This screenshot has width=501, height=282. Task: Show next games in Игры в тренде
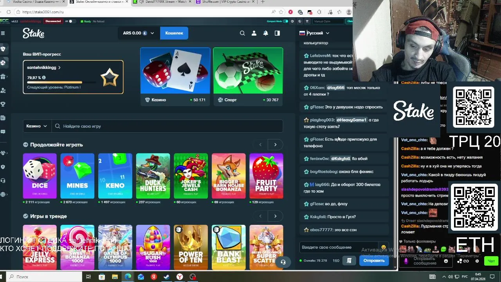(x=275, y=216)
